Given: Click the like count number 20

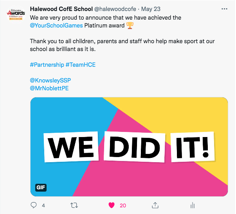Looking at the screenshot, I should pos(123,205).
